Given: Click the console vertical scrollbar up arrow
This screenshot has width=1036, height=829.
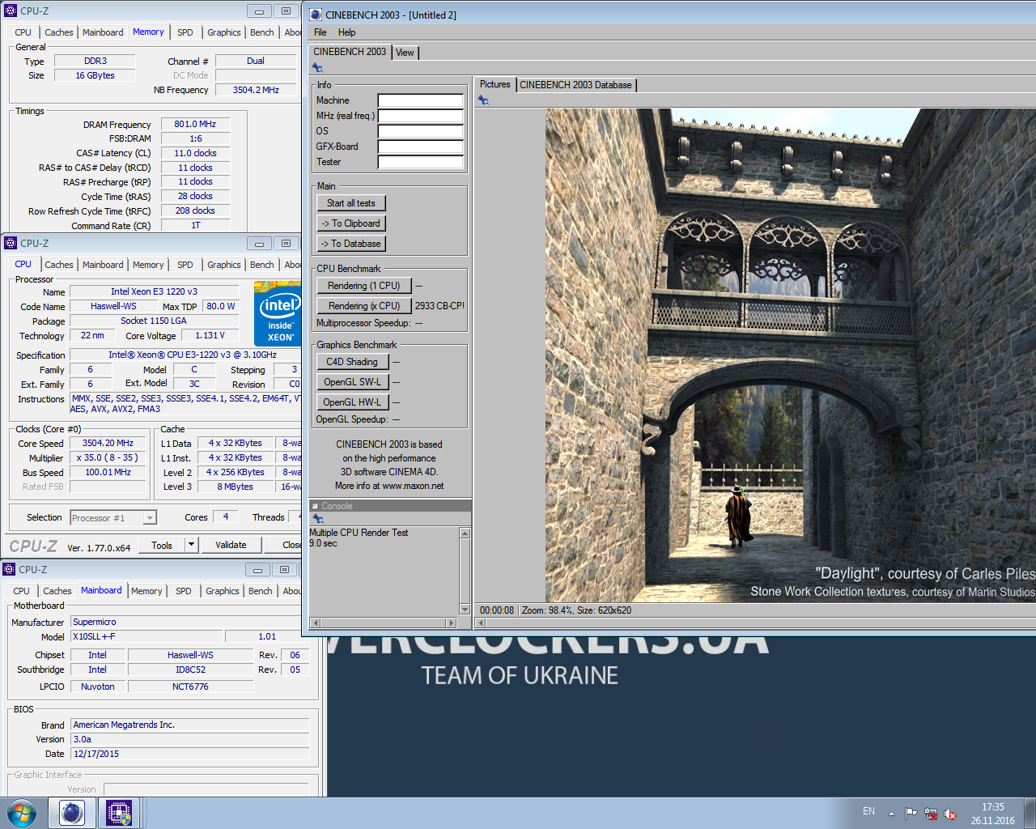Looking at the screenshot, I should (465, 533).
